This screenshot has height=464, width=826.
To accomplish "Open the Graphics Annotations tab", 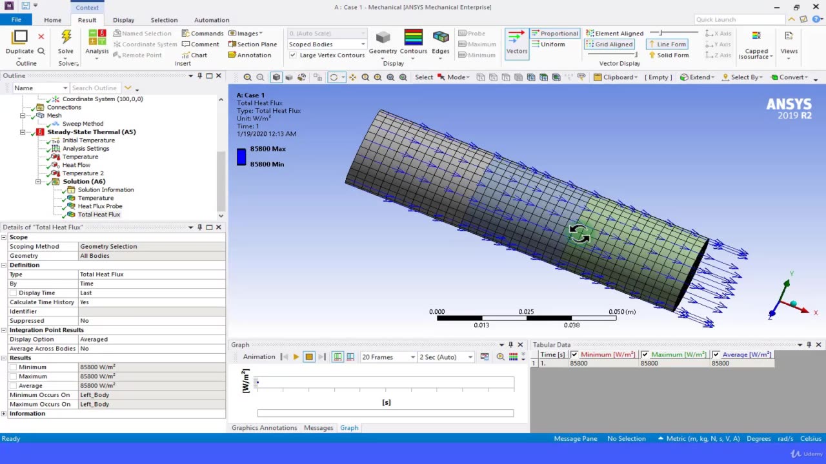I will (x=265, y=428).
